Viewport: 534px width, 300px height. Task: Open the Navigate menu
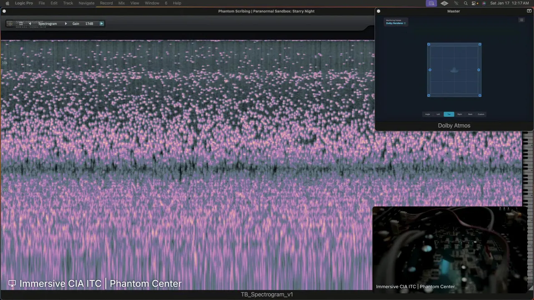pos(86,3)
